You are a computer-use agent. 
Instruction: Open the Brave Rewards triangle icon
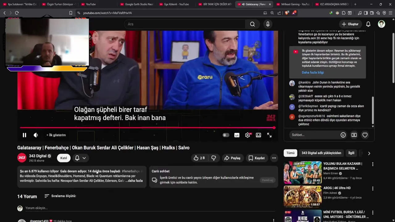[294, 13]
